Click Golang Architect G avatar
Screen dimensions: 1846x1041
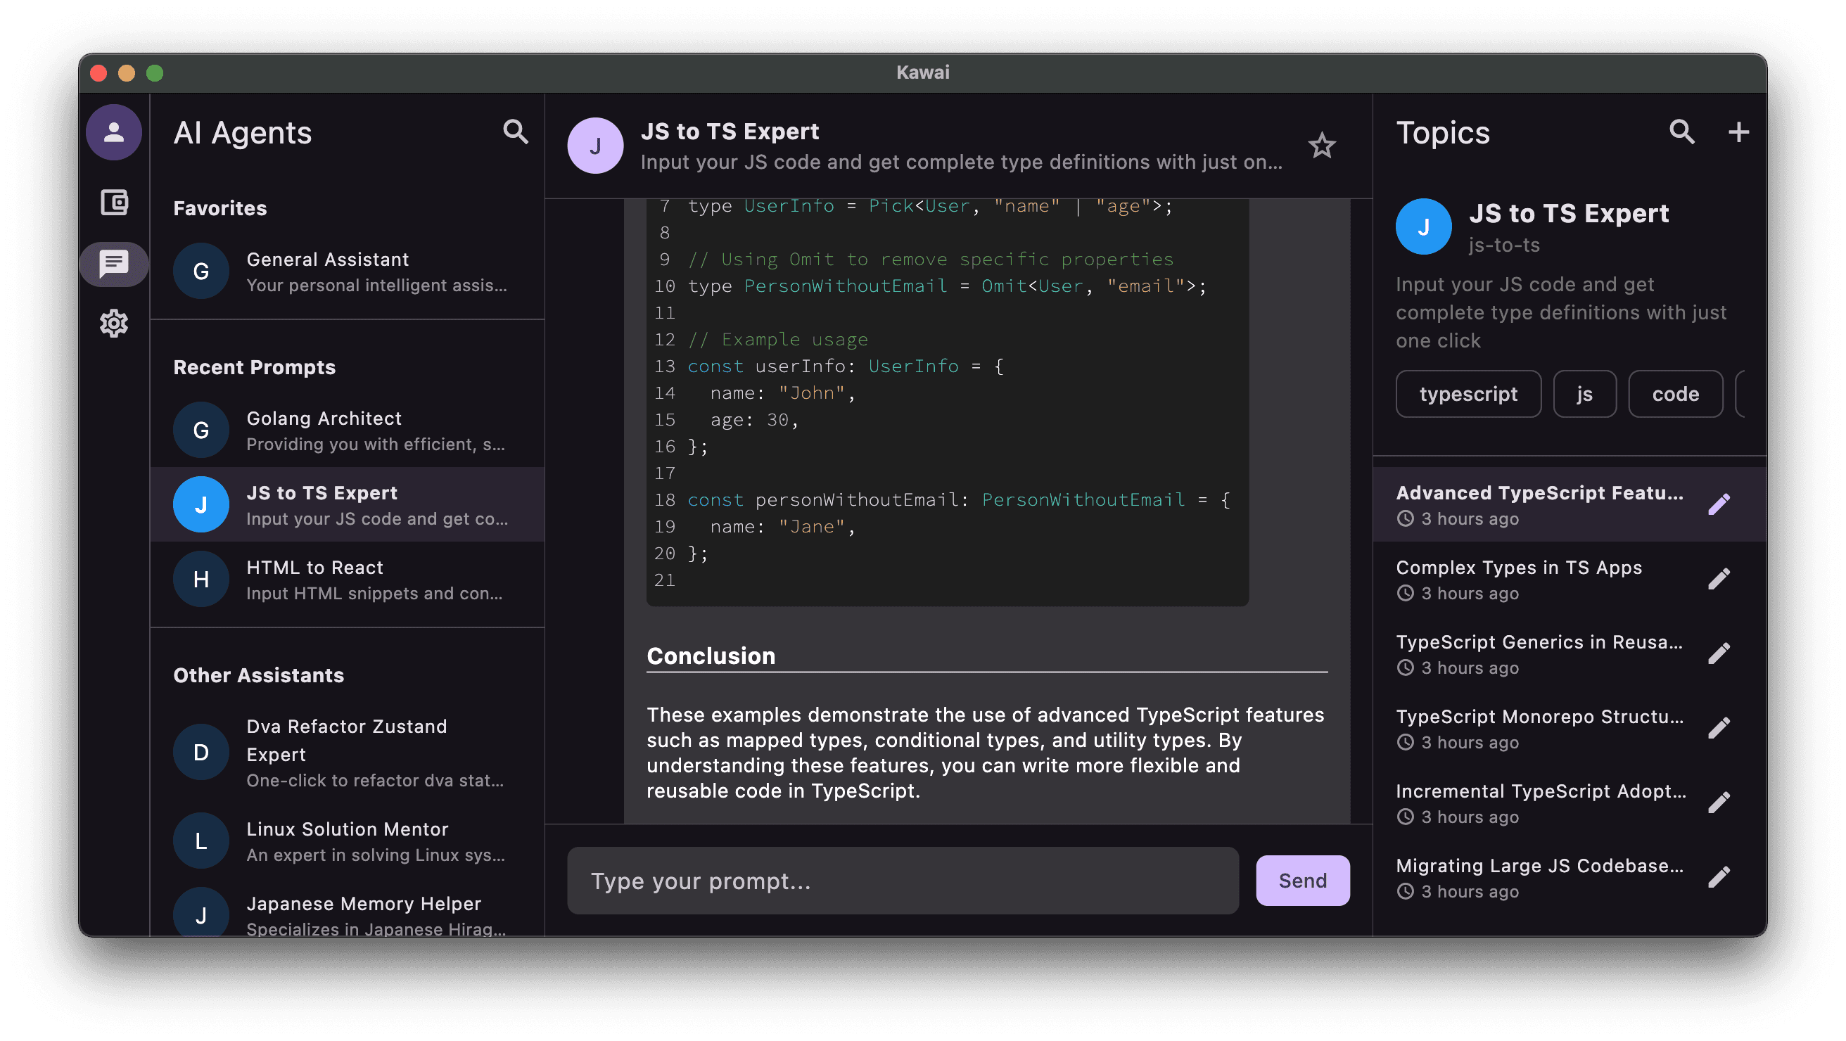(x=201, y=430)
